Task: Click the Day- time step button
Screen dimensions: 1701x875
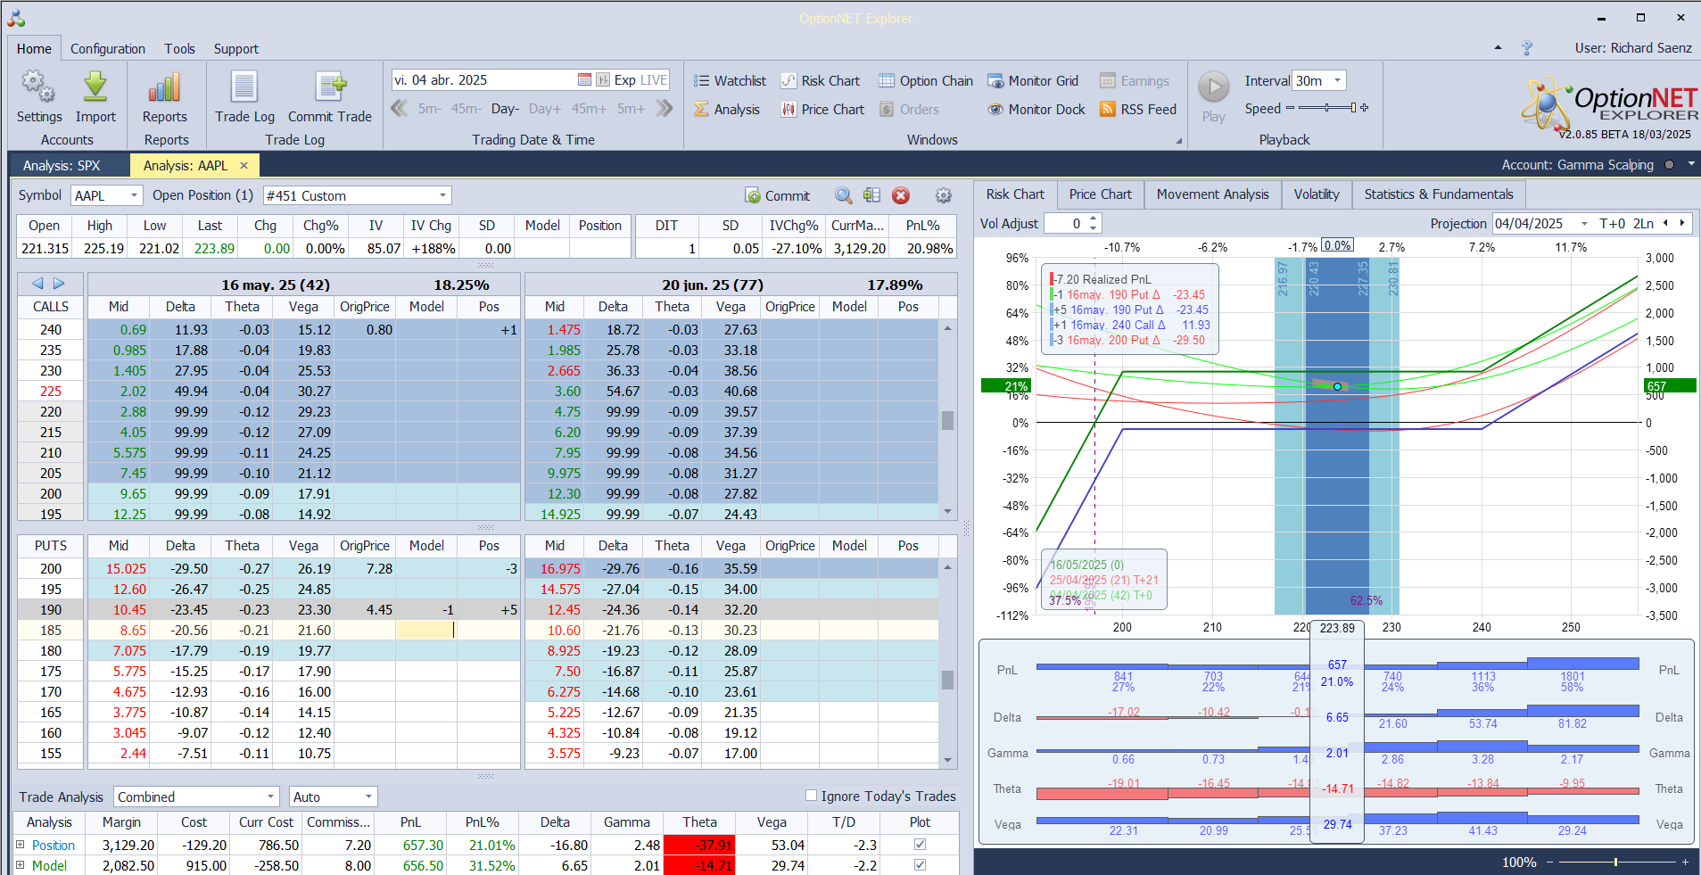Action: 505,109
